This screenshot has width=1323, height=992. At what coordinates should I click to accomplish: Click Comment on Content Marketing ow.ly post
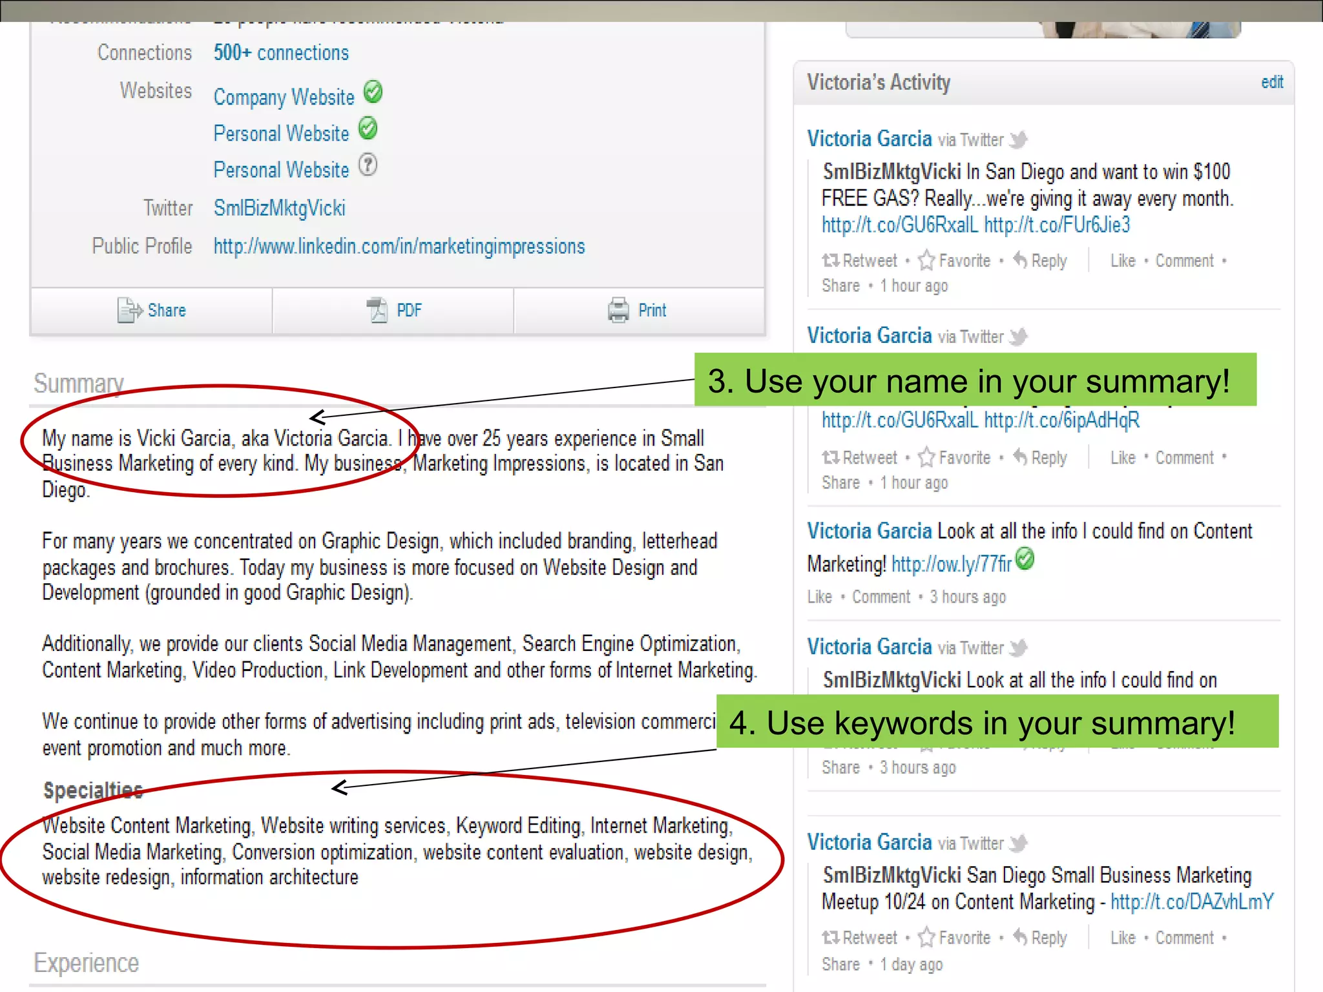[x=881, y=597]
